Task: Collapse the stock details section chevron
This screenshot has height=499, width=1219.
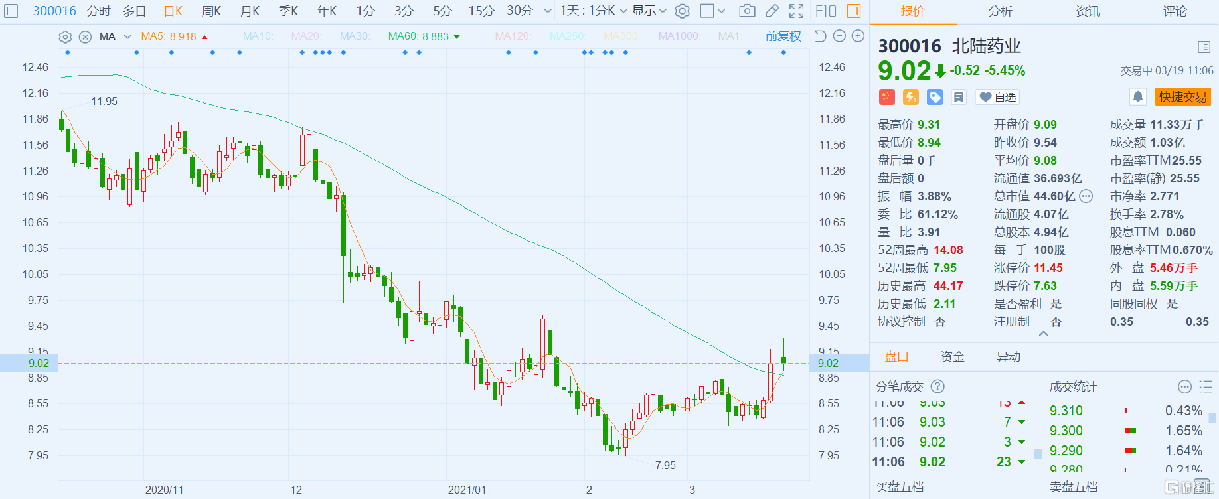Action: [1044, 334]
